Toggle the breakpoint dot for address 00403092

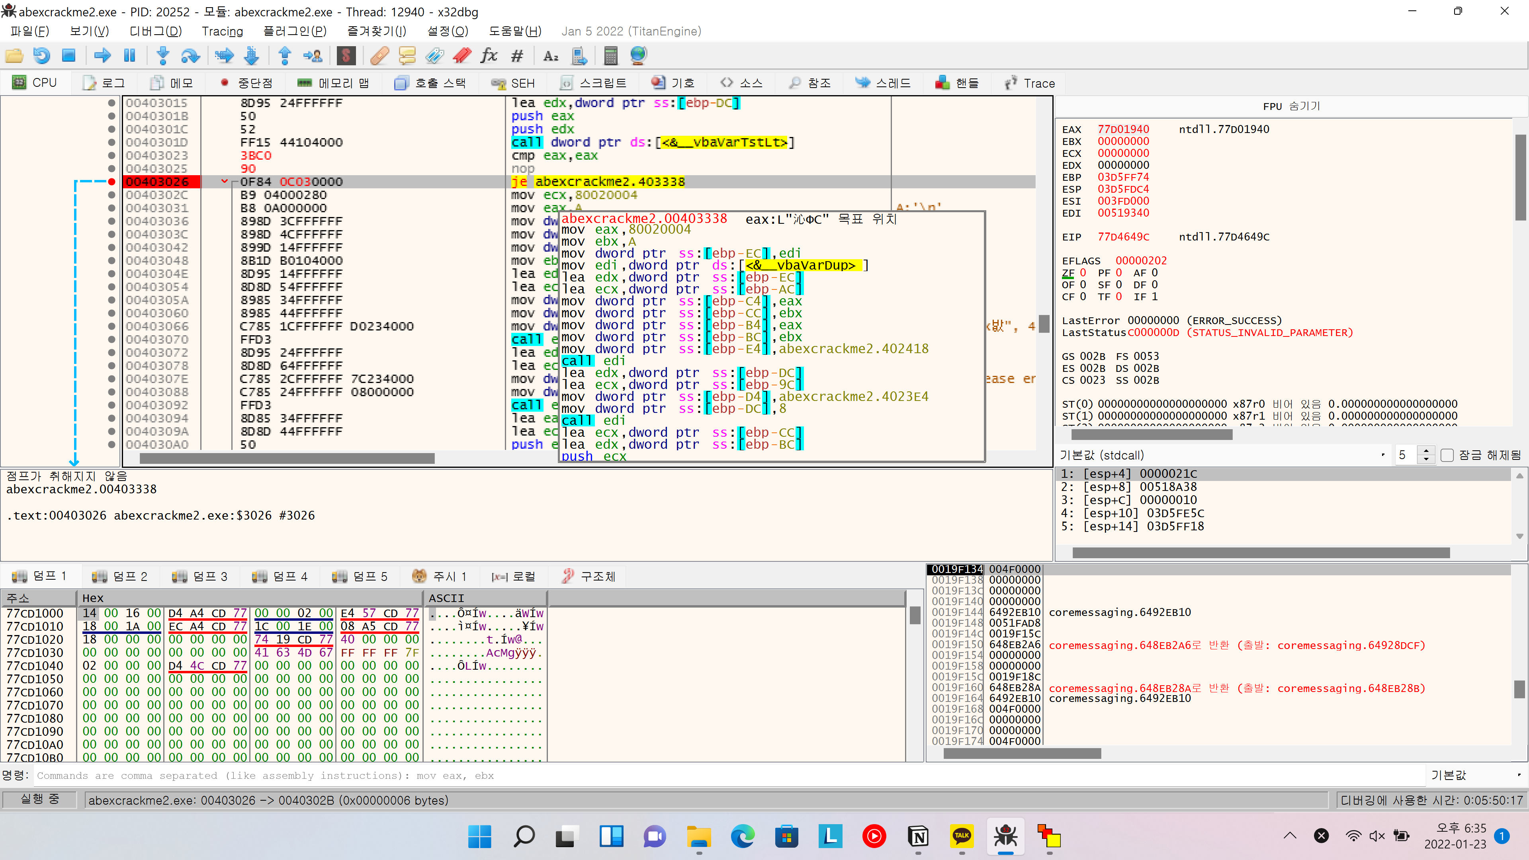tap(111, 405)
